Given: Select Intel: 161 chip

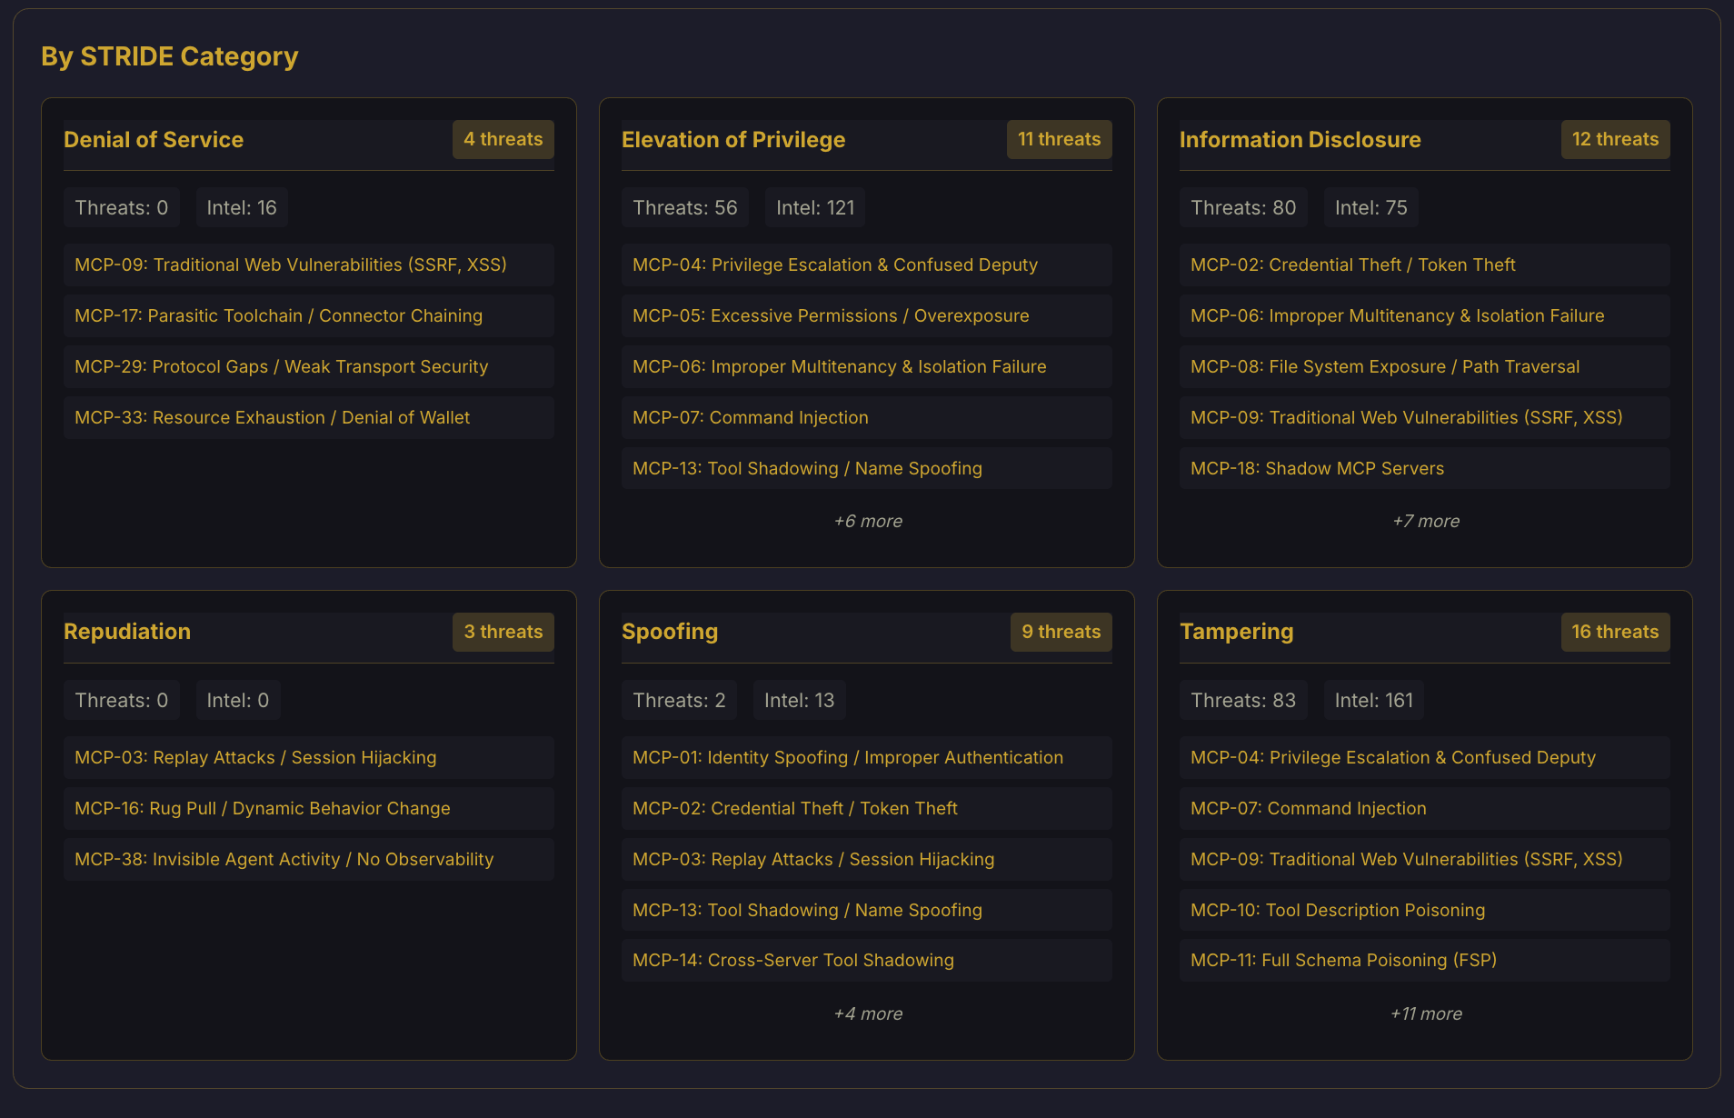Looking at the screenshot, I should [1374, 700].
